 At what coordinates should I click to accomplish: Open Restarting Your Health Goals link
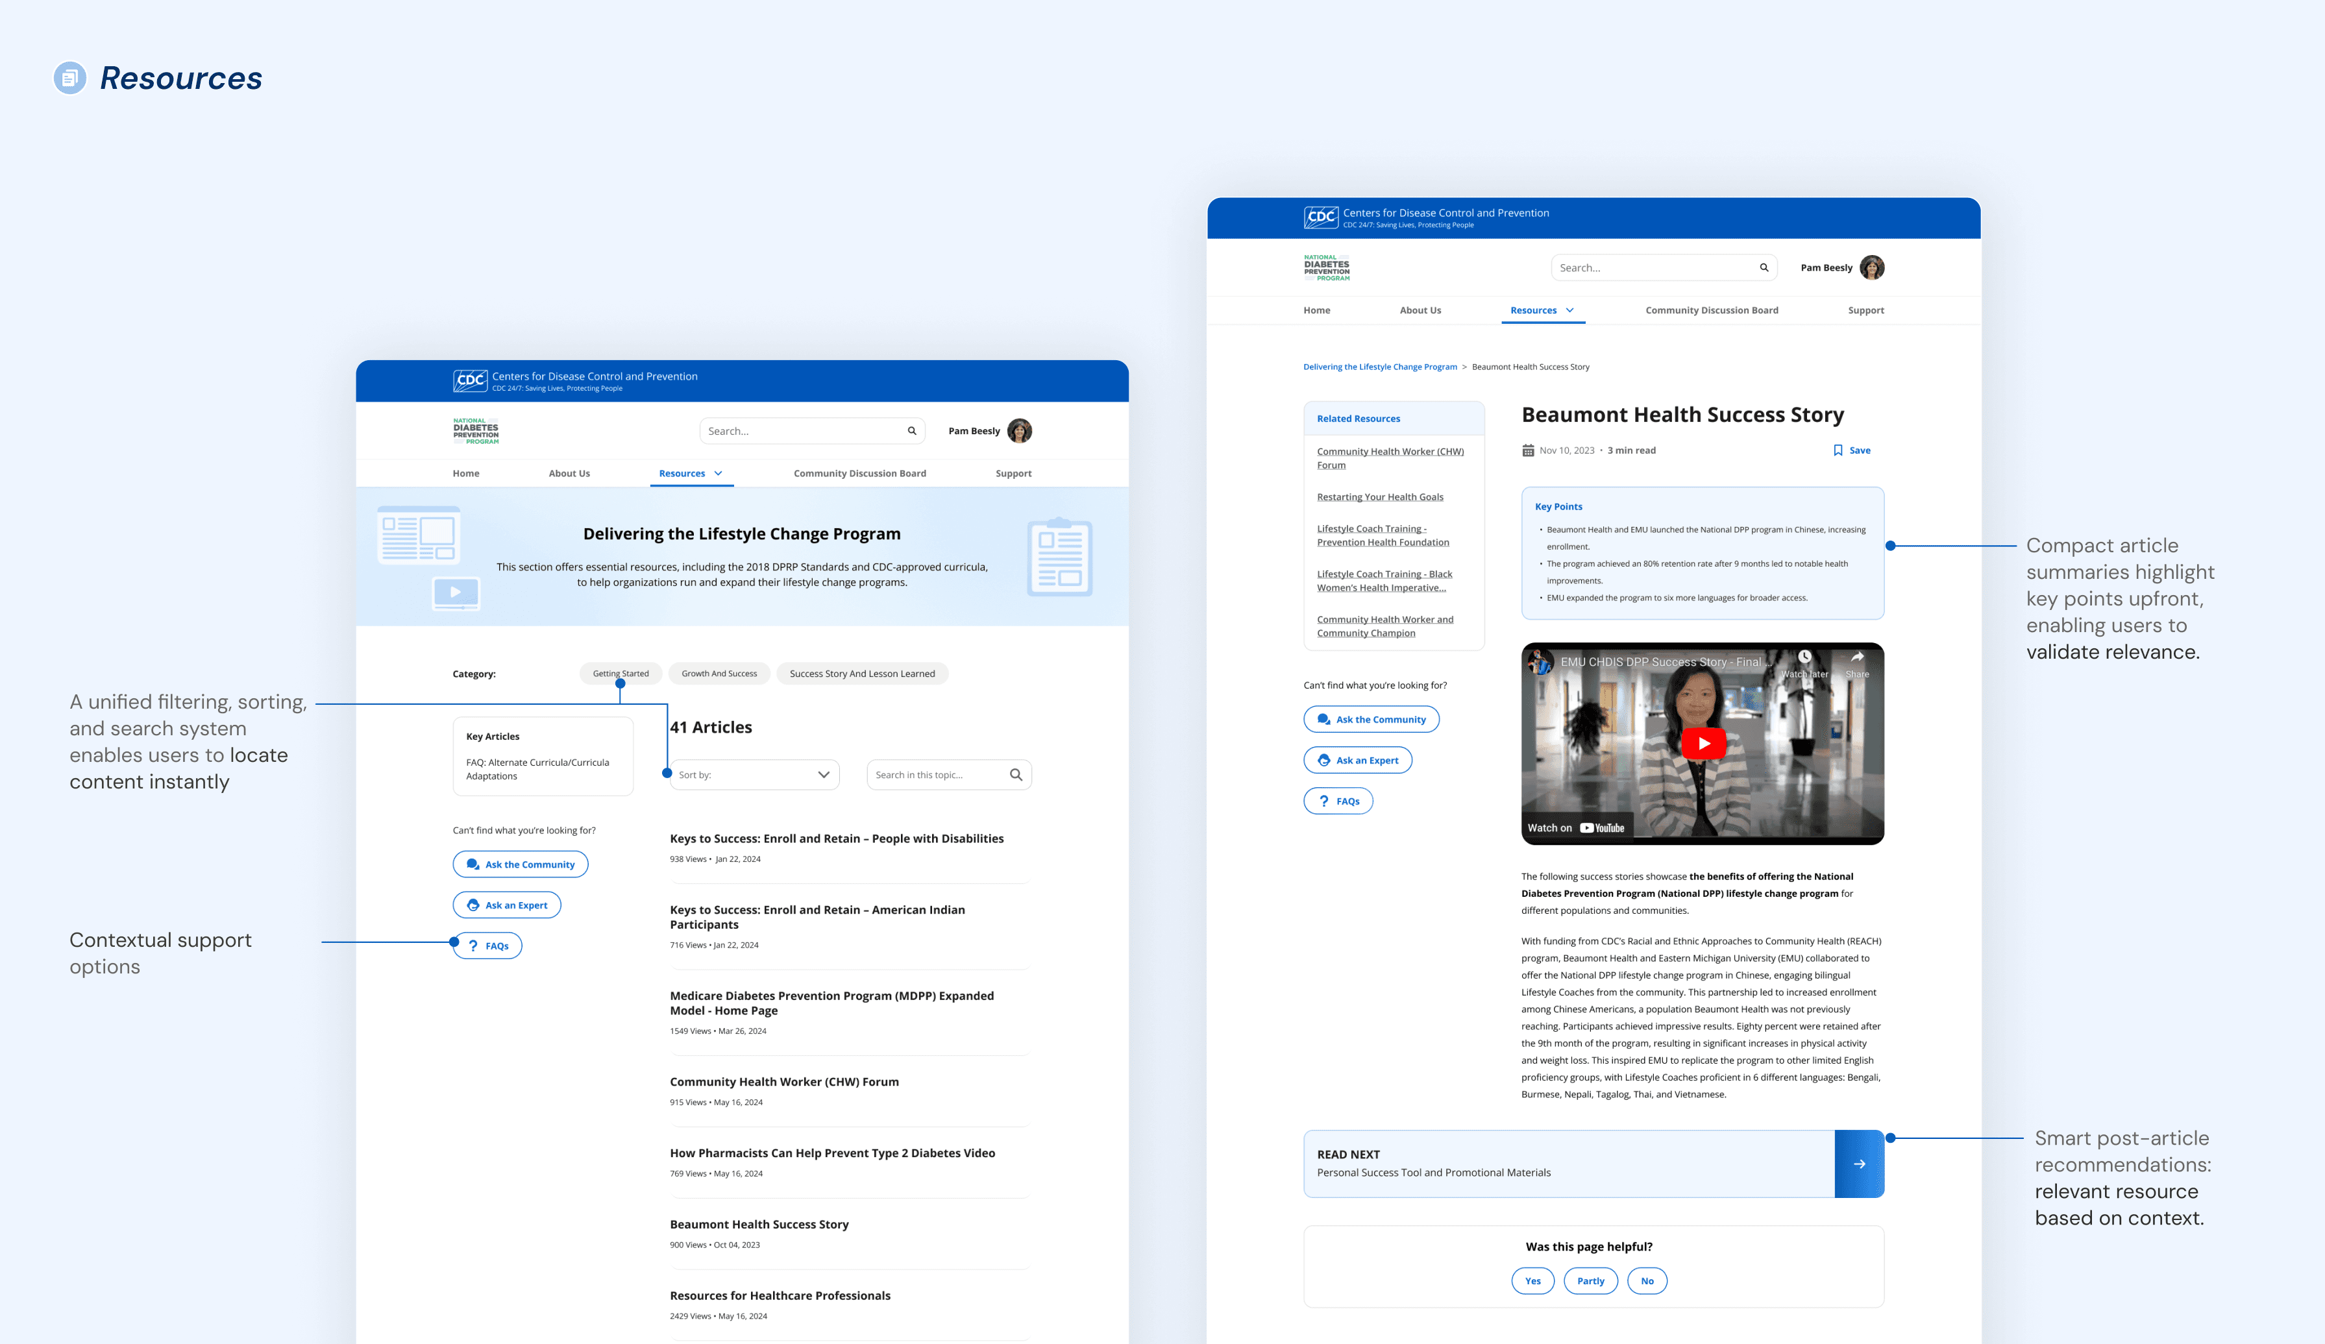tap(1379, 497)
